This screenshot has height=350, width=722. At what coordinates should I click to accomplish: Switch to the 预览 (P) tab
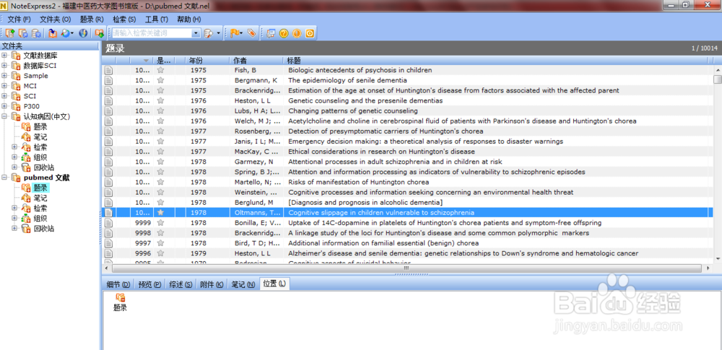149,284
